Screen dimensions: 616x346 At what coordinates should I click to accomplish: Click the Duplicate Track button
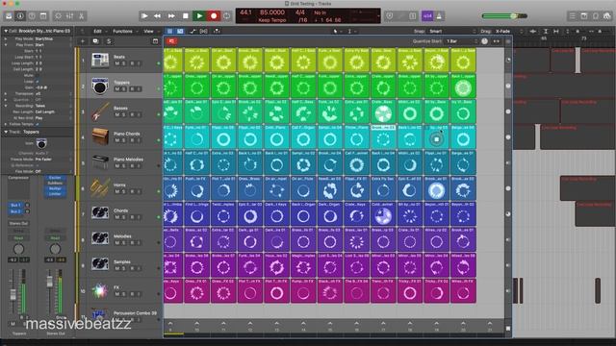pos(95,41)
